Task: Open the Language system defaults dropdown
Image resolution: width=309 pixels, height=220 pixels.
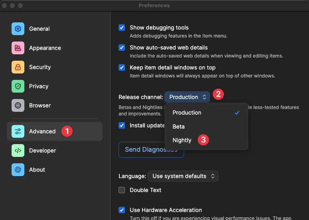Action: point(183,176)
